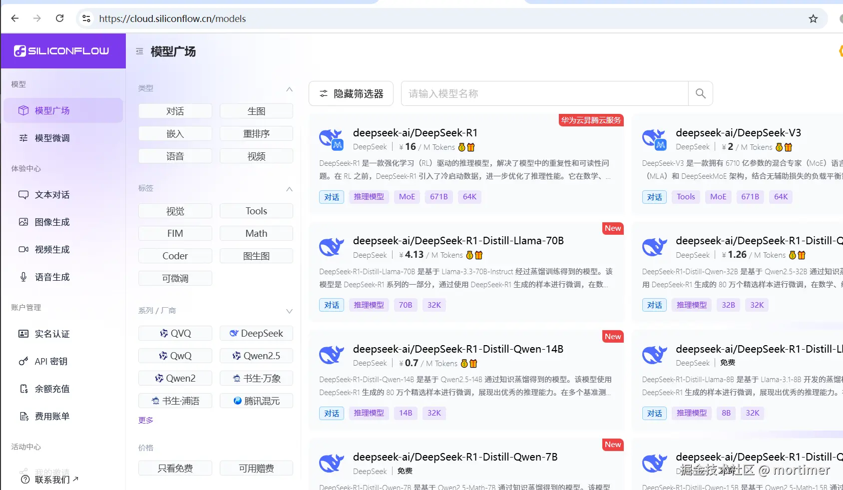Toggle the Math tag filter
This screenshot has height=490, width=843.
(256, 233)
